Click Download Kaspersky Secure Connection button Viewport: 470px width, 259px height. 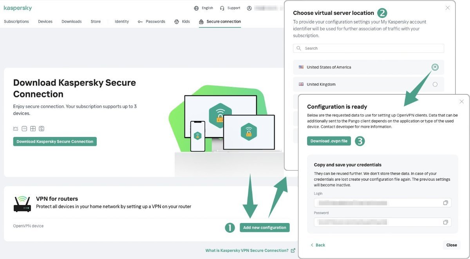tap(55, 142)
